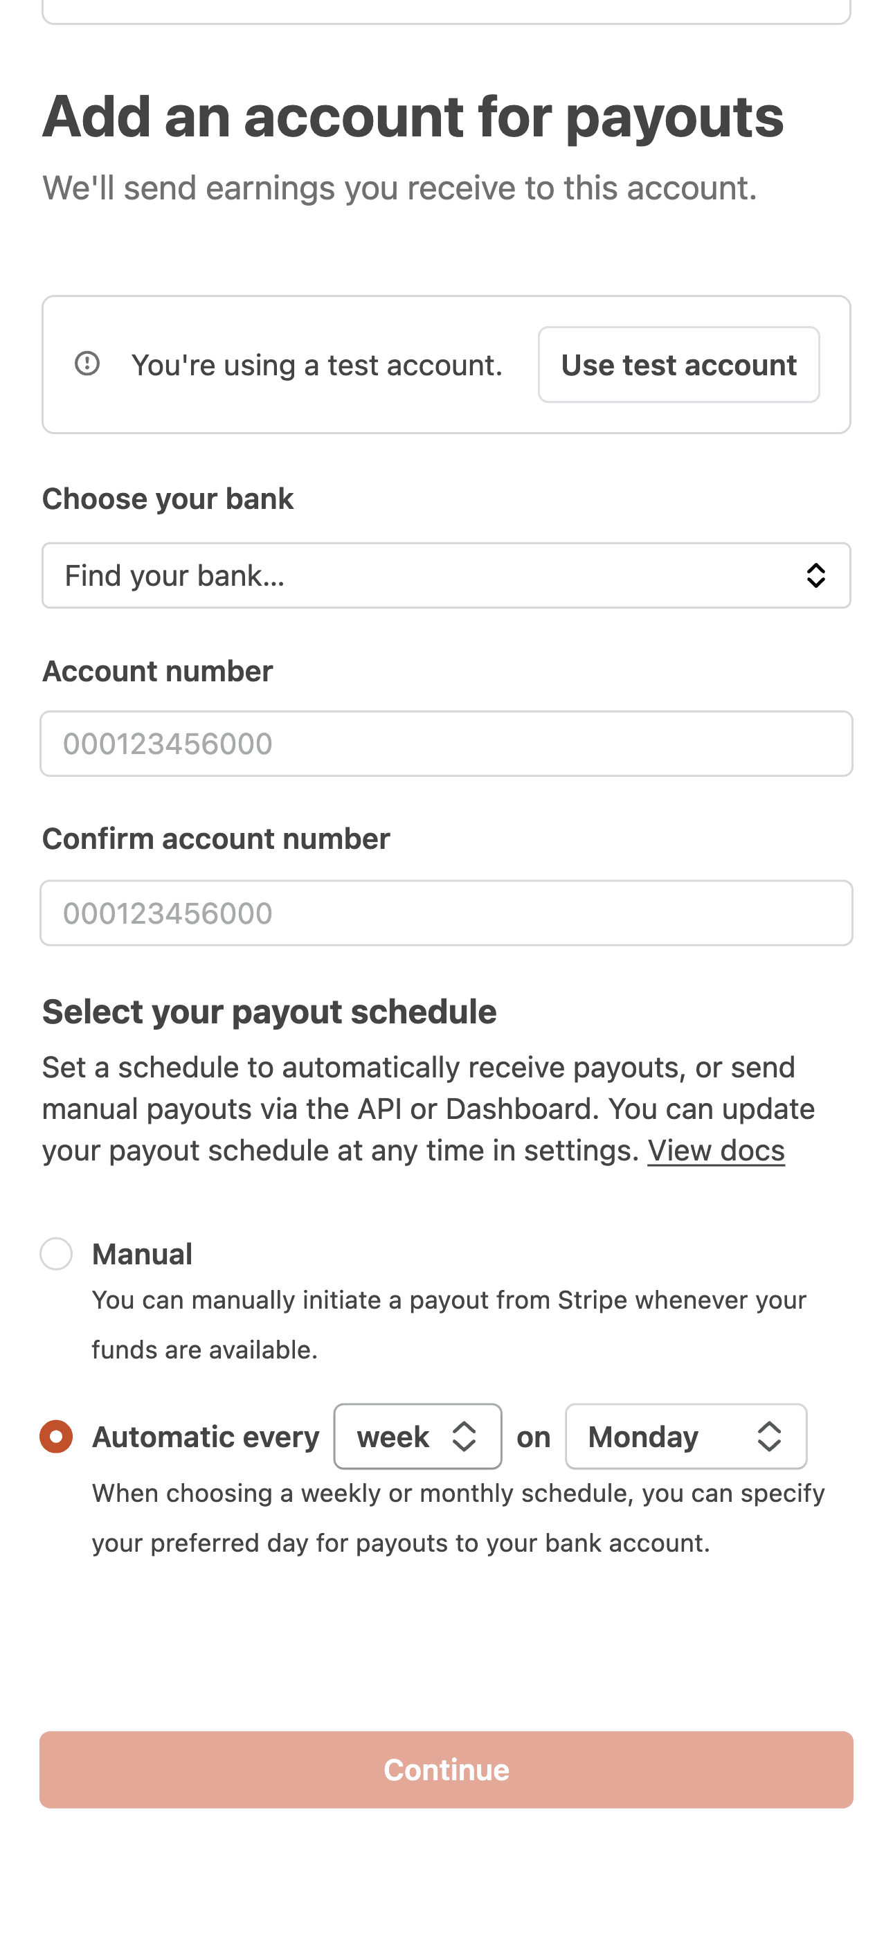Change the payout frequency from week
This screenshot has width=893, height=1936.
click(417, 1436)
